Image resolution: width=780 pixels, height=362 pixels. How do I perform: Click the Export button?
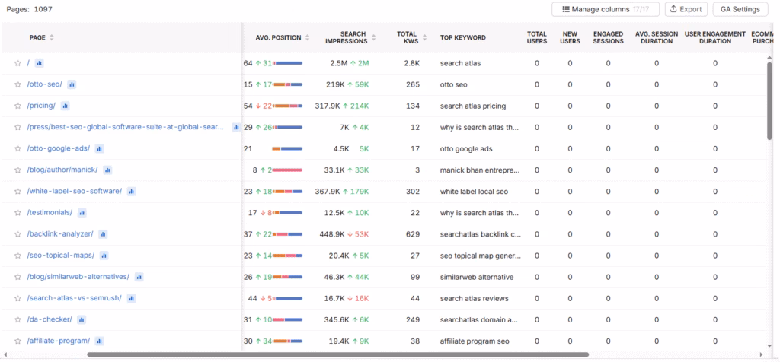point(686,9)
